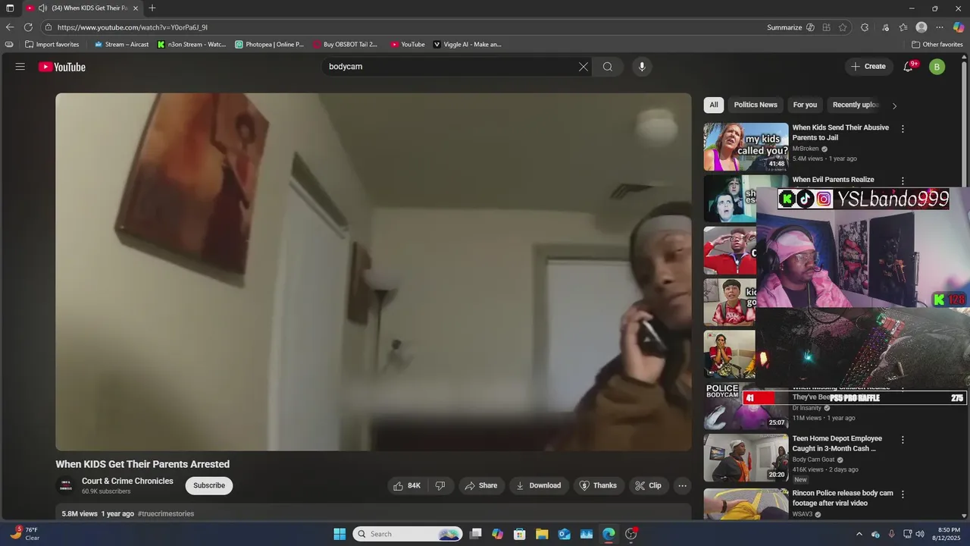Open YouTube notifications bell

[x=908, y=67]
